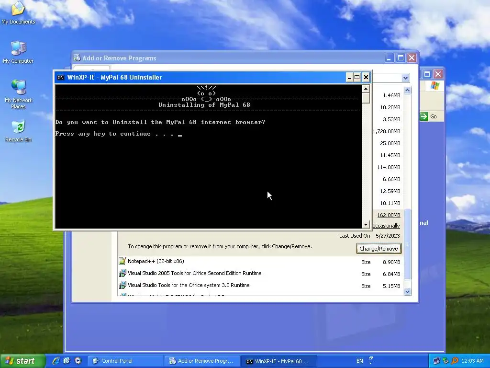490x368 pixels.
Task: Click the taskbar clock showing 12:03 AM
Action: point(472,361)
